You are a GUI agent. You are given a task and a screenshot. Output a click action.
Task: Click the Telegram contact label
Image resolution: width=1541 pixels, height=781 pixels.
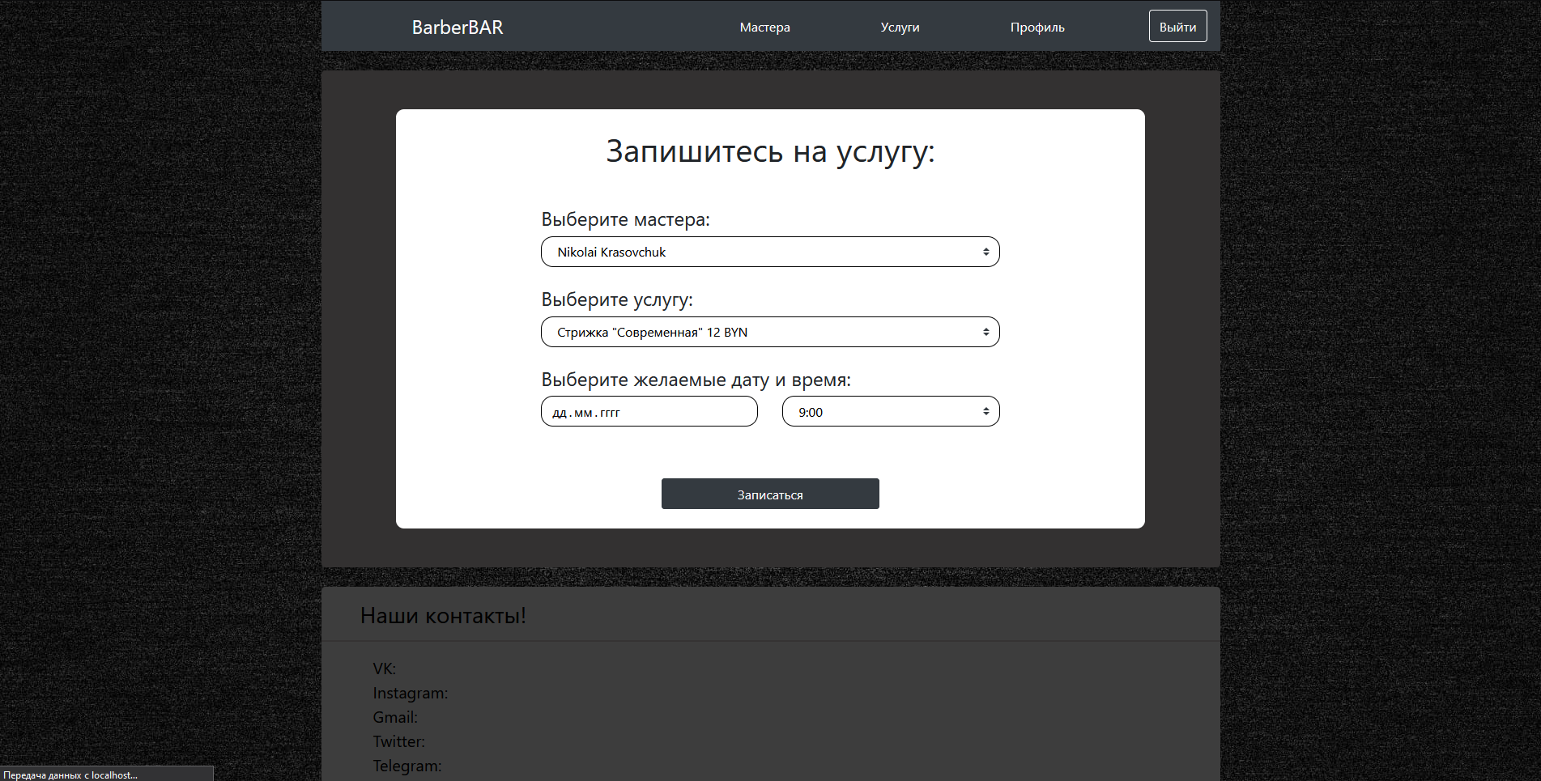(x=406, y=765)
